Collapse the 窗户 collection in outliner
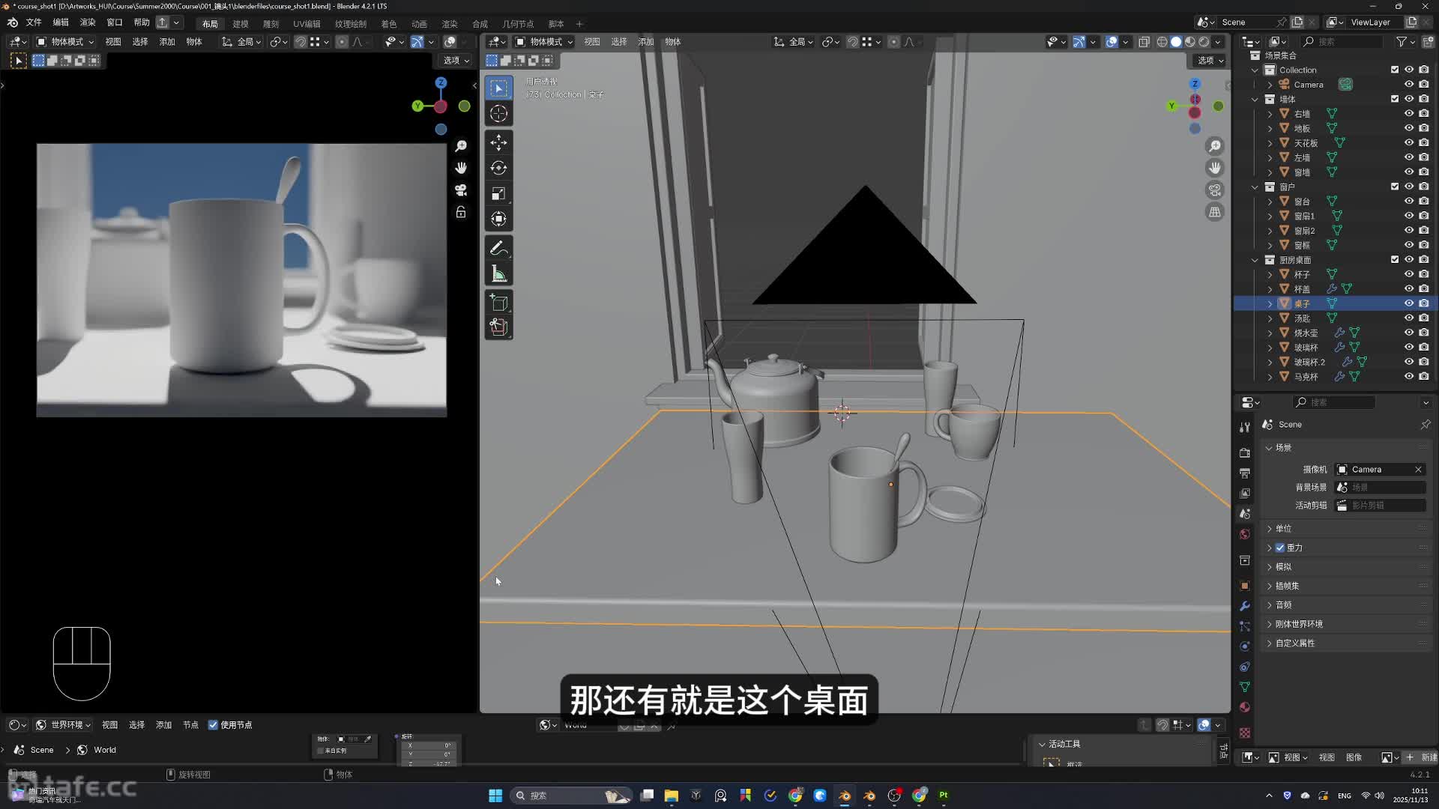 [1255, 187]
